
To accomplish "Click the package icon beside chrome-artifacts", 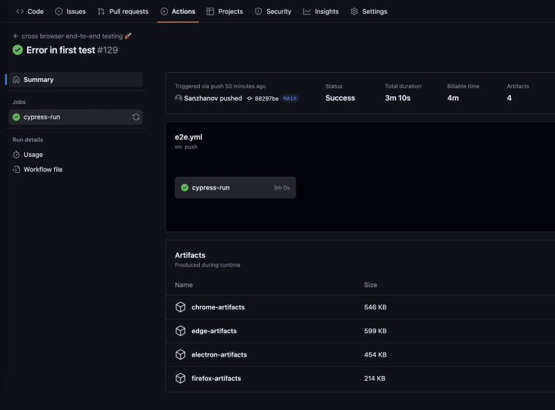I will tap(180, 307).
